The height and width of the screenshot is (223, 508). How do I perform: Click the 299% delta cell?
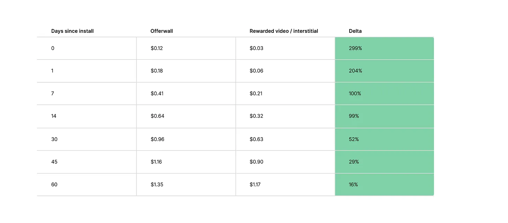coord(355,48)
